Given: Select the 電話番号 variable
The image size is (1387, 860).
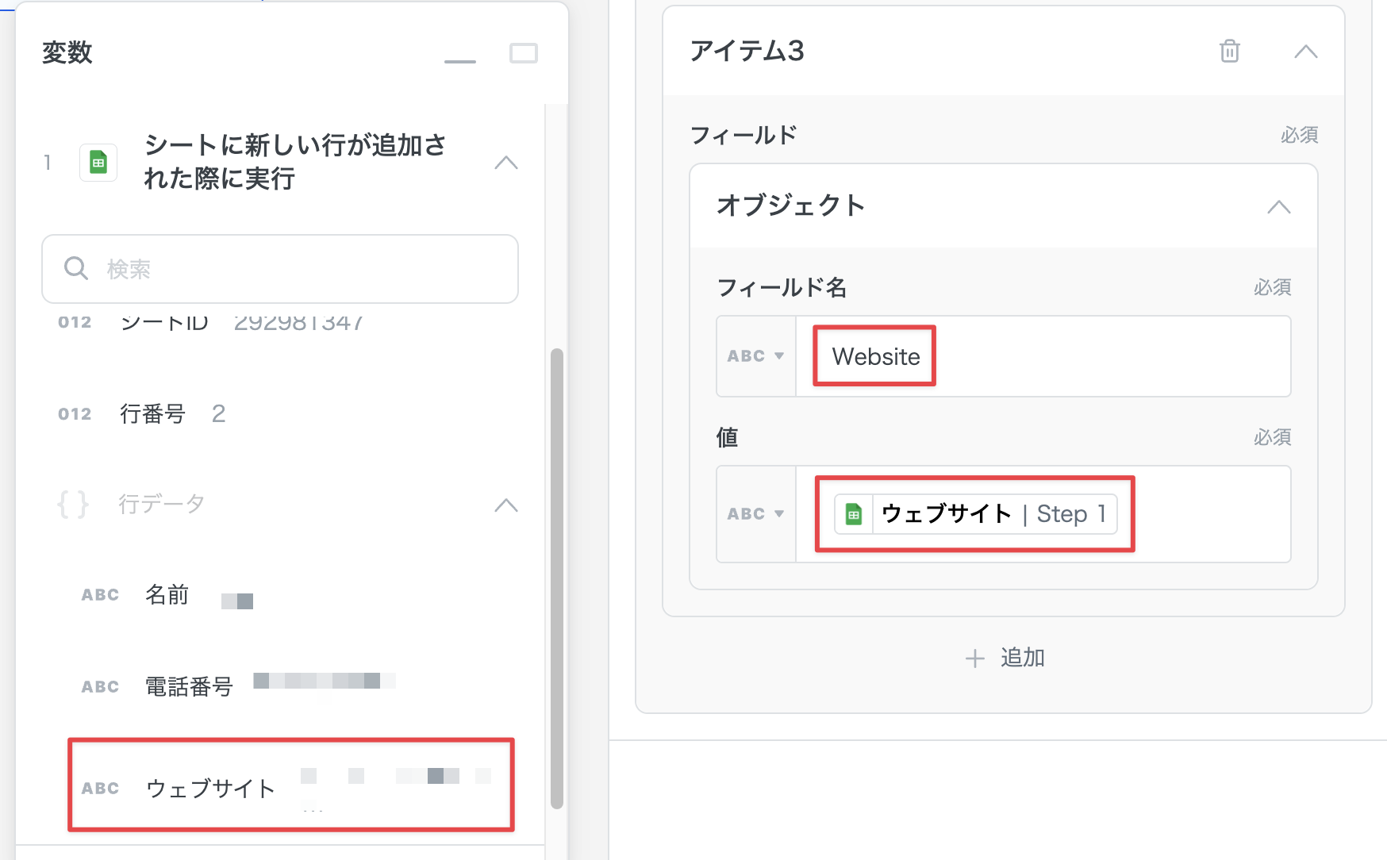Looking at the screenshot, I should (x=189, y=686).
